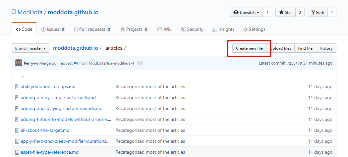The height and width of the screenshot is (157, 348).
Task: Click the Find file button
Action: tap(305, 48)
